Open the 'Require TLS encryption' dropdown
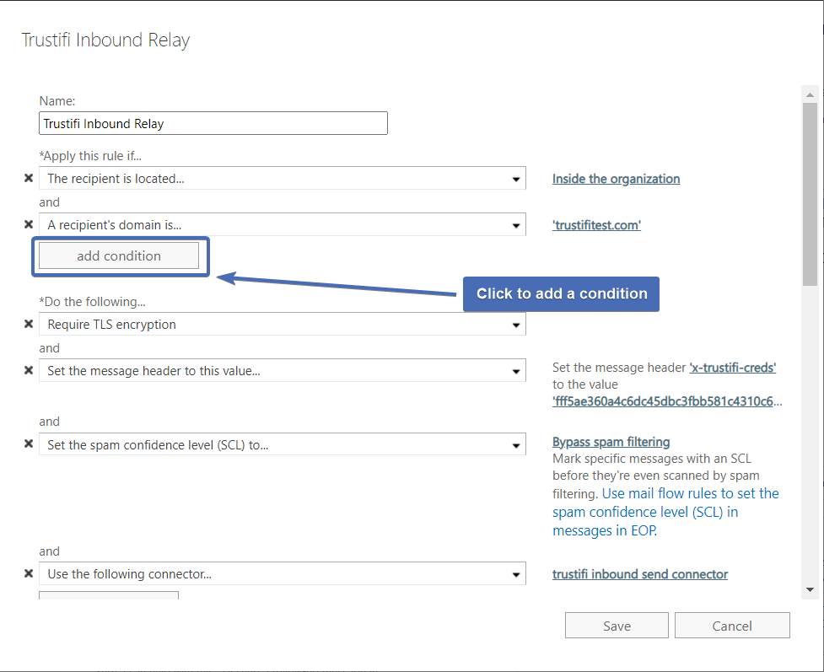 (x=283, y=324)
